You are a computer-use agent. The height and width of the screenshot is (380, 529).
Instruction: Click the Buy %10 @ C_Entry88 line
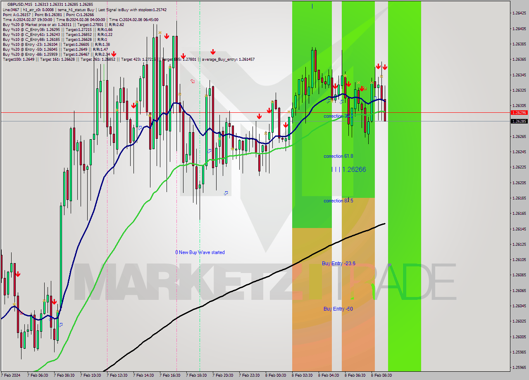pyautogui.click(x=55, y=39)
